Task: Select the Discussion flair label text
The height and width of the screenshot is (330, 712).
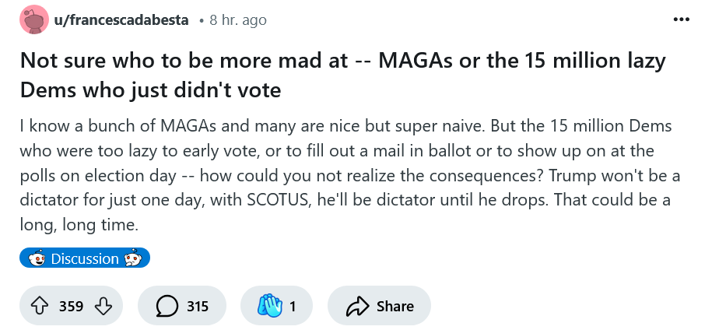Action: (x=85, y=258)
